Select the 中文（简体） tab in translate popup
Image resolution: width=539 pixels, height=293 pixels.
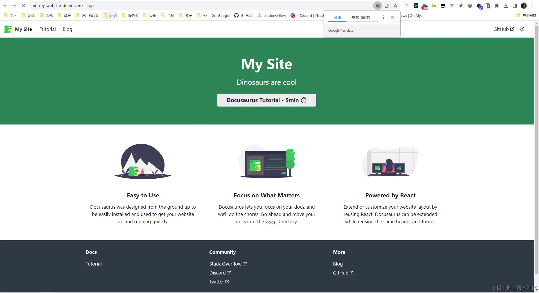(x=361, y=17)
